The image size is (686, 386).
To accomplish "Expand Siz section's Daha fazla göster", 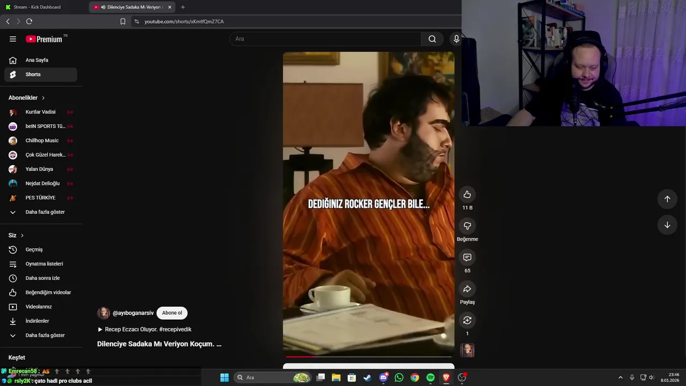I will coord(41,335).
